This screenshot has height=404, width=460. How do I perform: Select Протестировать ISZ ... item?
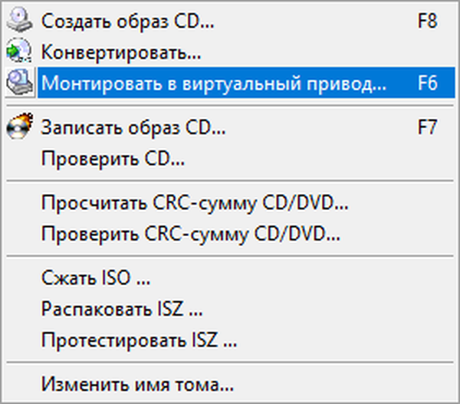(x=230, y=340)
